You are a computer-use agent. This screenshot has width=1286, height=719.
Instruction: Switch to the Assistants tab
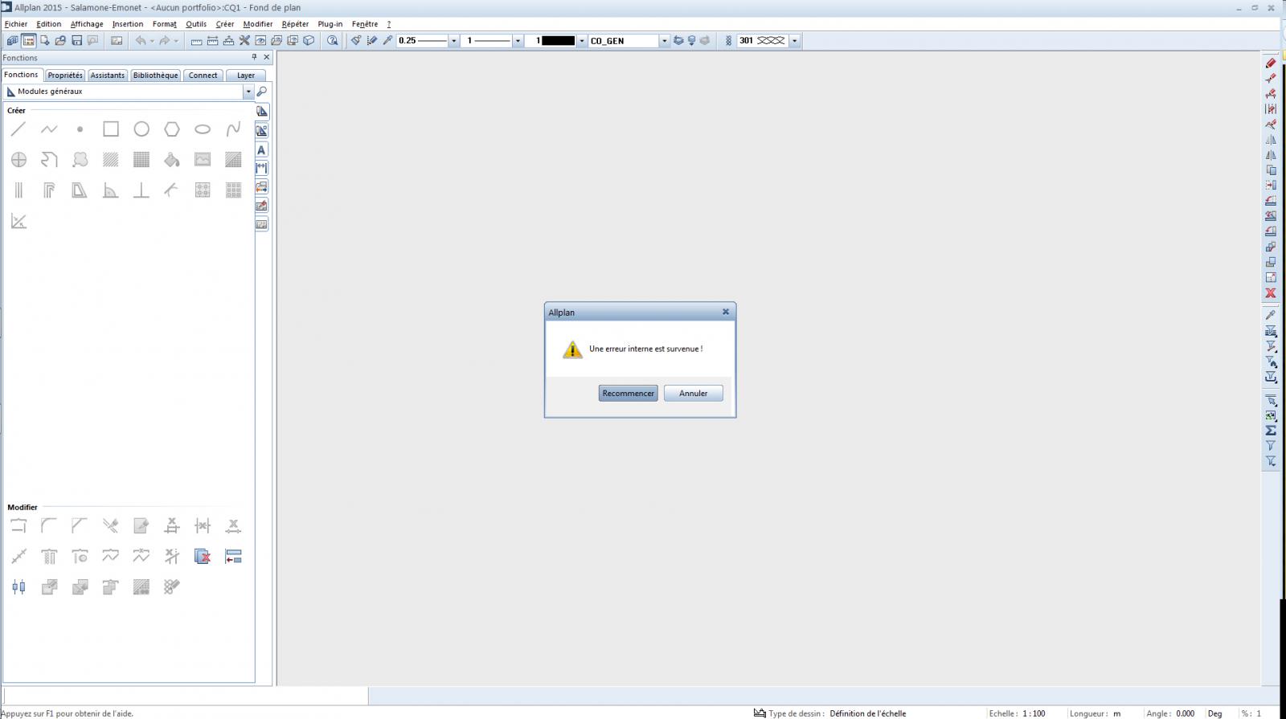tap(108, 76)
